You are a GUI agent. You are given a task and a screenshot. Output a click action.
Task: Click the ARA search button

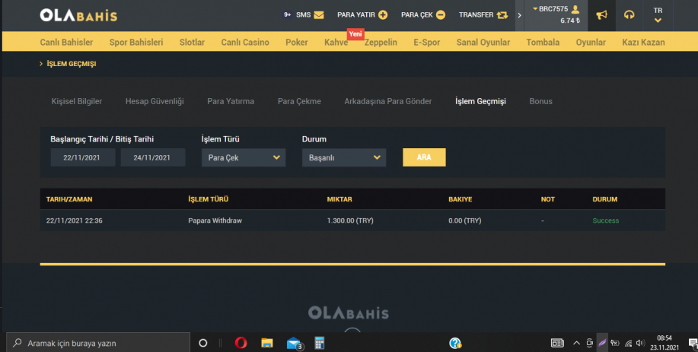click(x=424, y=157)
